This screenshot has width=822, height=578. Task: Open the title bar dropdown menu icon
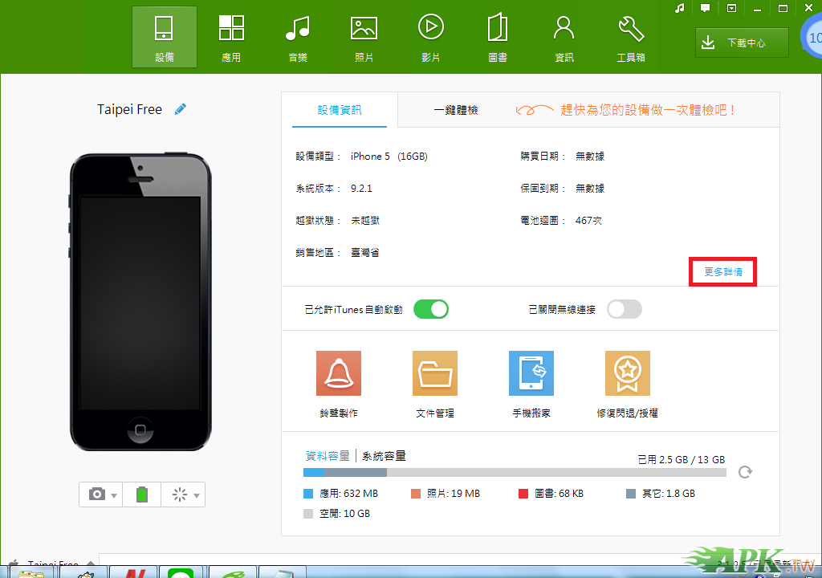click(731, 8)
